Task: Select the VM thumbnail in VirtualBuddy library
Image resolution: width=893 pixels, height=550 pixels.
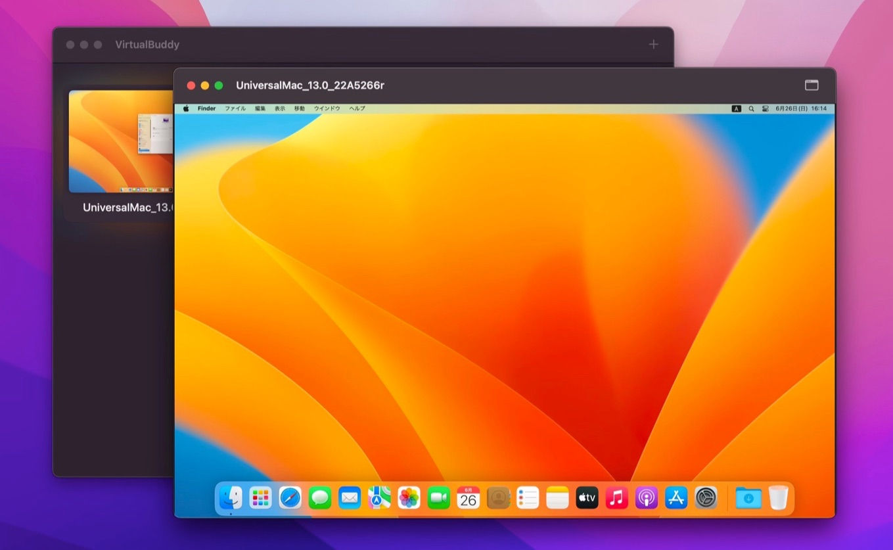Action: [122, 141]
